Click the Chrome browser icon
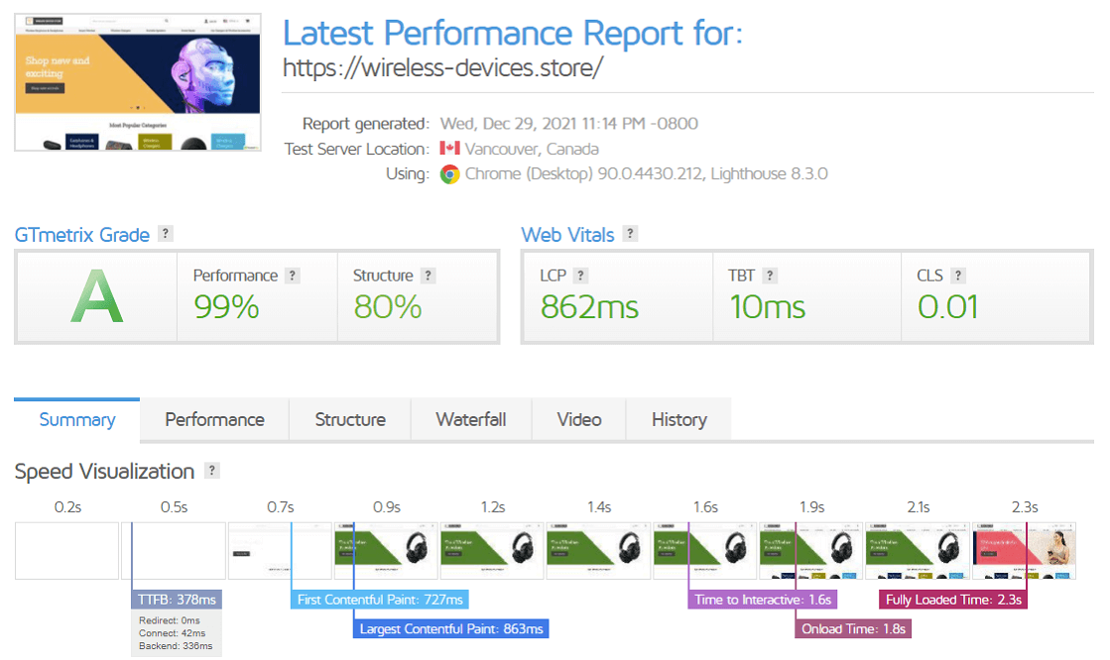 (x=450, y=174)
